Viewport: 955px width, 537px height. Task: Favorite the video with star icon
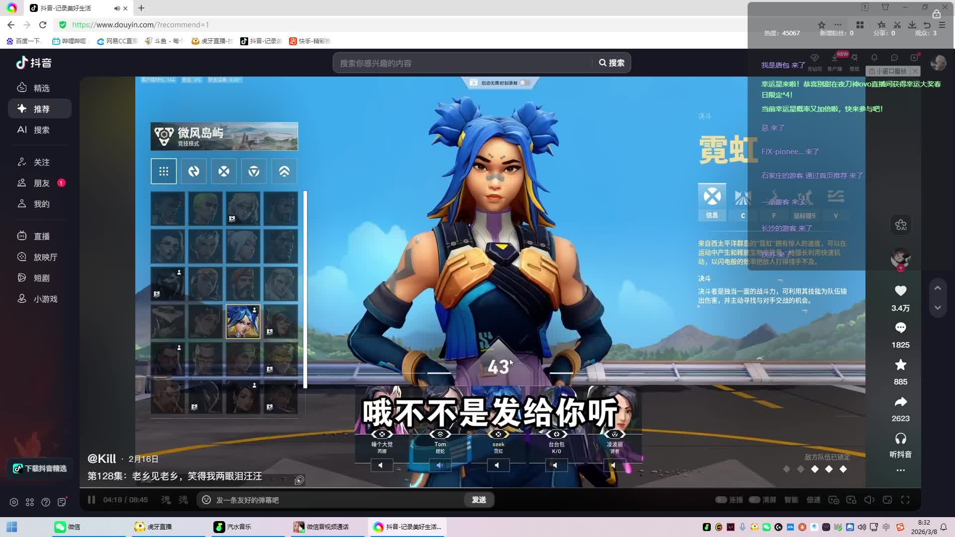click(900, 365)
